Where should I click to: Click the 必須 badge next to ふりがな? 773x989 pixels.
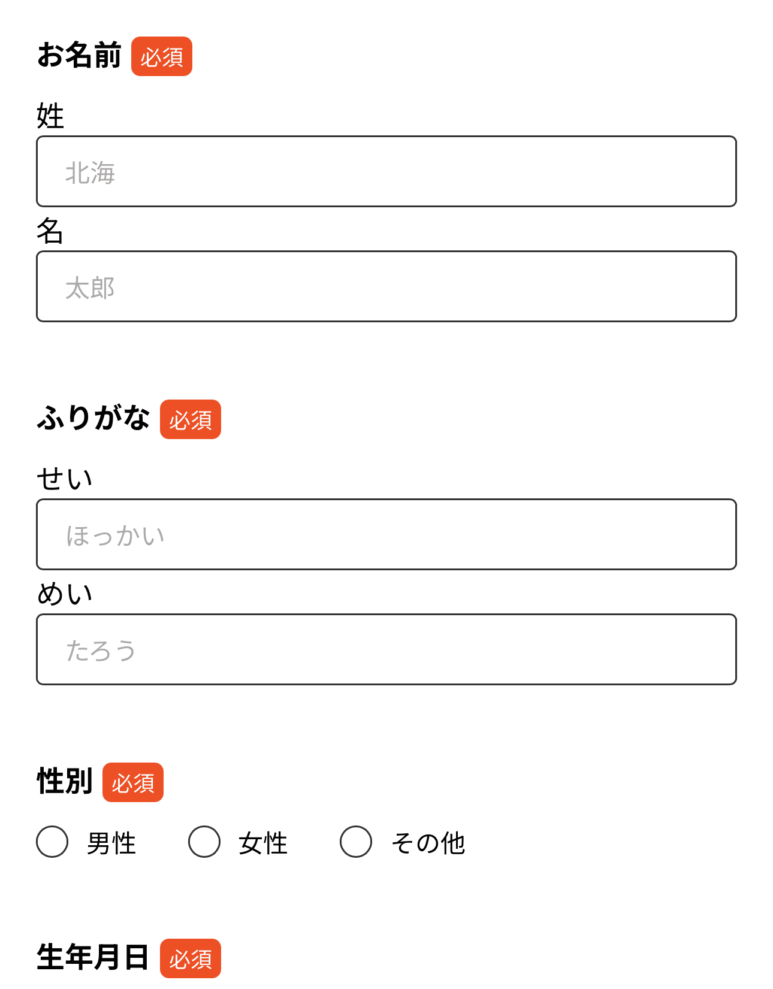190,421
